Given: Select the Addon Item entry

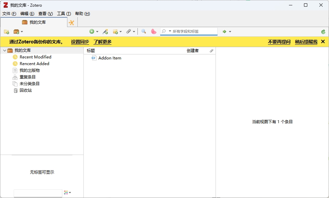Looking at the screenshot, I should coord(110,58).
